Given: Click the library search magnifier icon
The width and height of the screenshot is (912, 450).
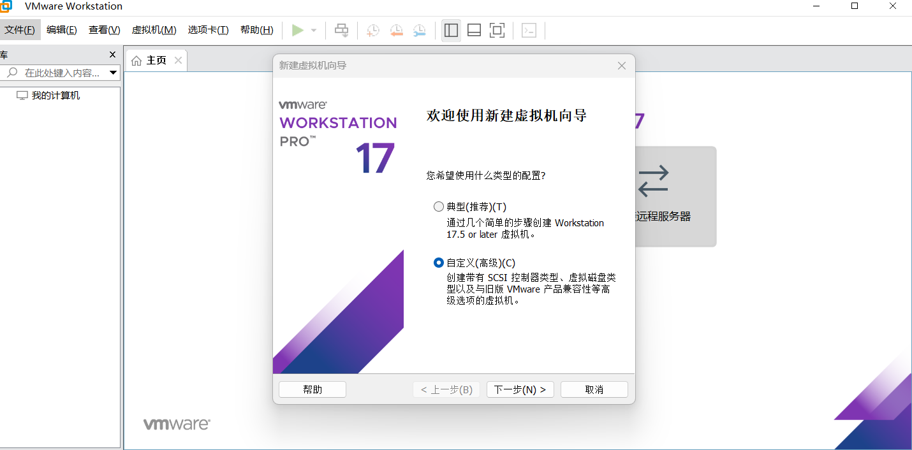Looking at the screenshot, I should pos(11,73).
